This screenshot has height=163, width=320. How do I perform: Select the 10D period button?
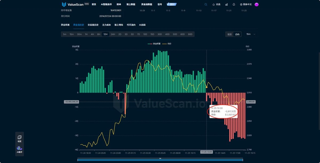click(145, 34)
